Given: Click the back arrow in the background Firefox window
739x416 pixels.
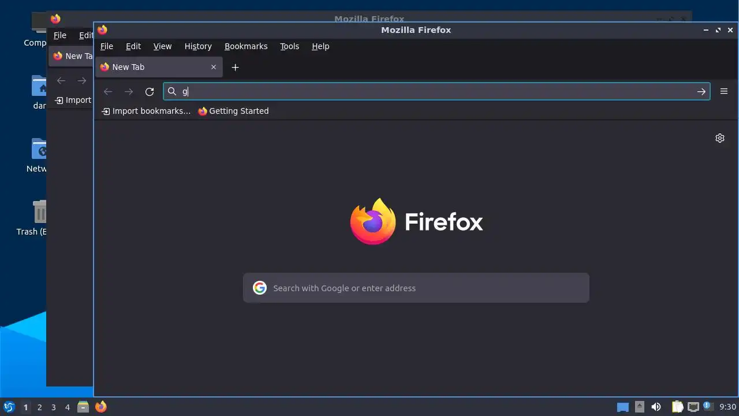Looking at the screenshot, I should tap(61, 81).
